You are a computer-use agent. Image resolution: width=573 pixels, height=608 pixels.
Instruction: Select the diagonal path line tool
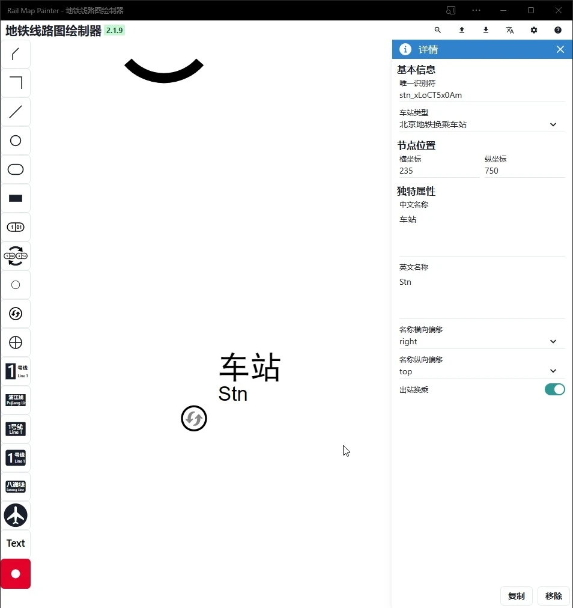click(x=16, y=54)
